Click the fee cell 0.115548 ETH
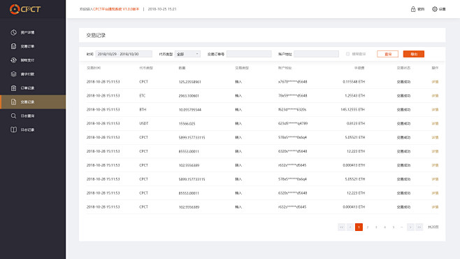The height and width of the screenshot is (259, 460). pos(354,82)
